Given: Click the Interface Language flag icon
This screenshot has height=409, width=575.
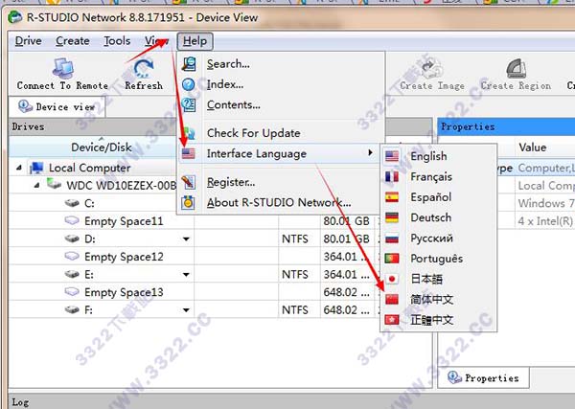Looking at the screenshot, I should [189, 153].
